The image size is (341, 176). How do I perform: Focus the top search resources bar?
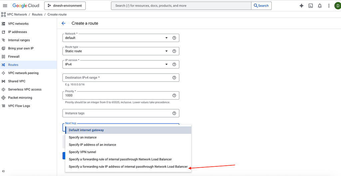[x=181, y=6]
